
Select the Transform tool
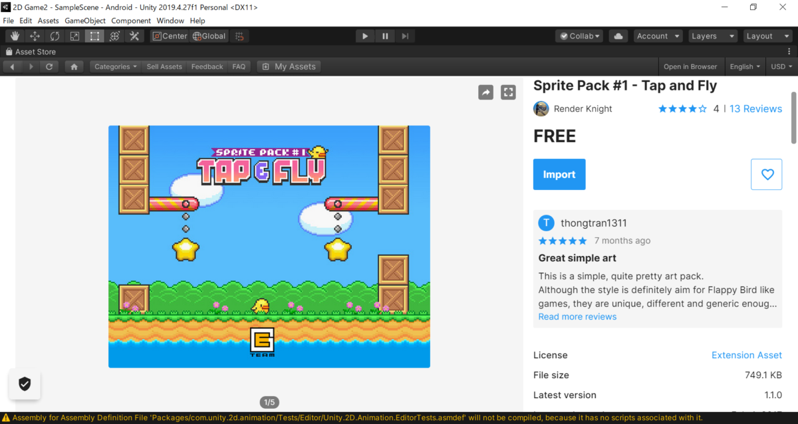click(x=114, y=36)
